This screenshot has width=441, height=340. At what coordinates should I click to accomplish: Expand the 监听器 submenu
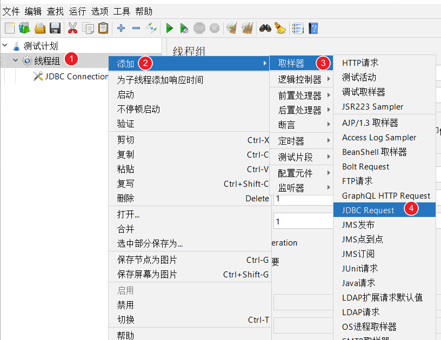301,188
